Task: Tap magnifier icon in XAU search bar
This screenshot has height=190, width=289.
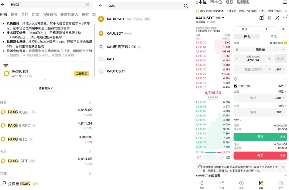Action: coord(186,6)
